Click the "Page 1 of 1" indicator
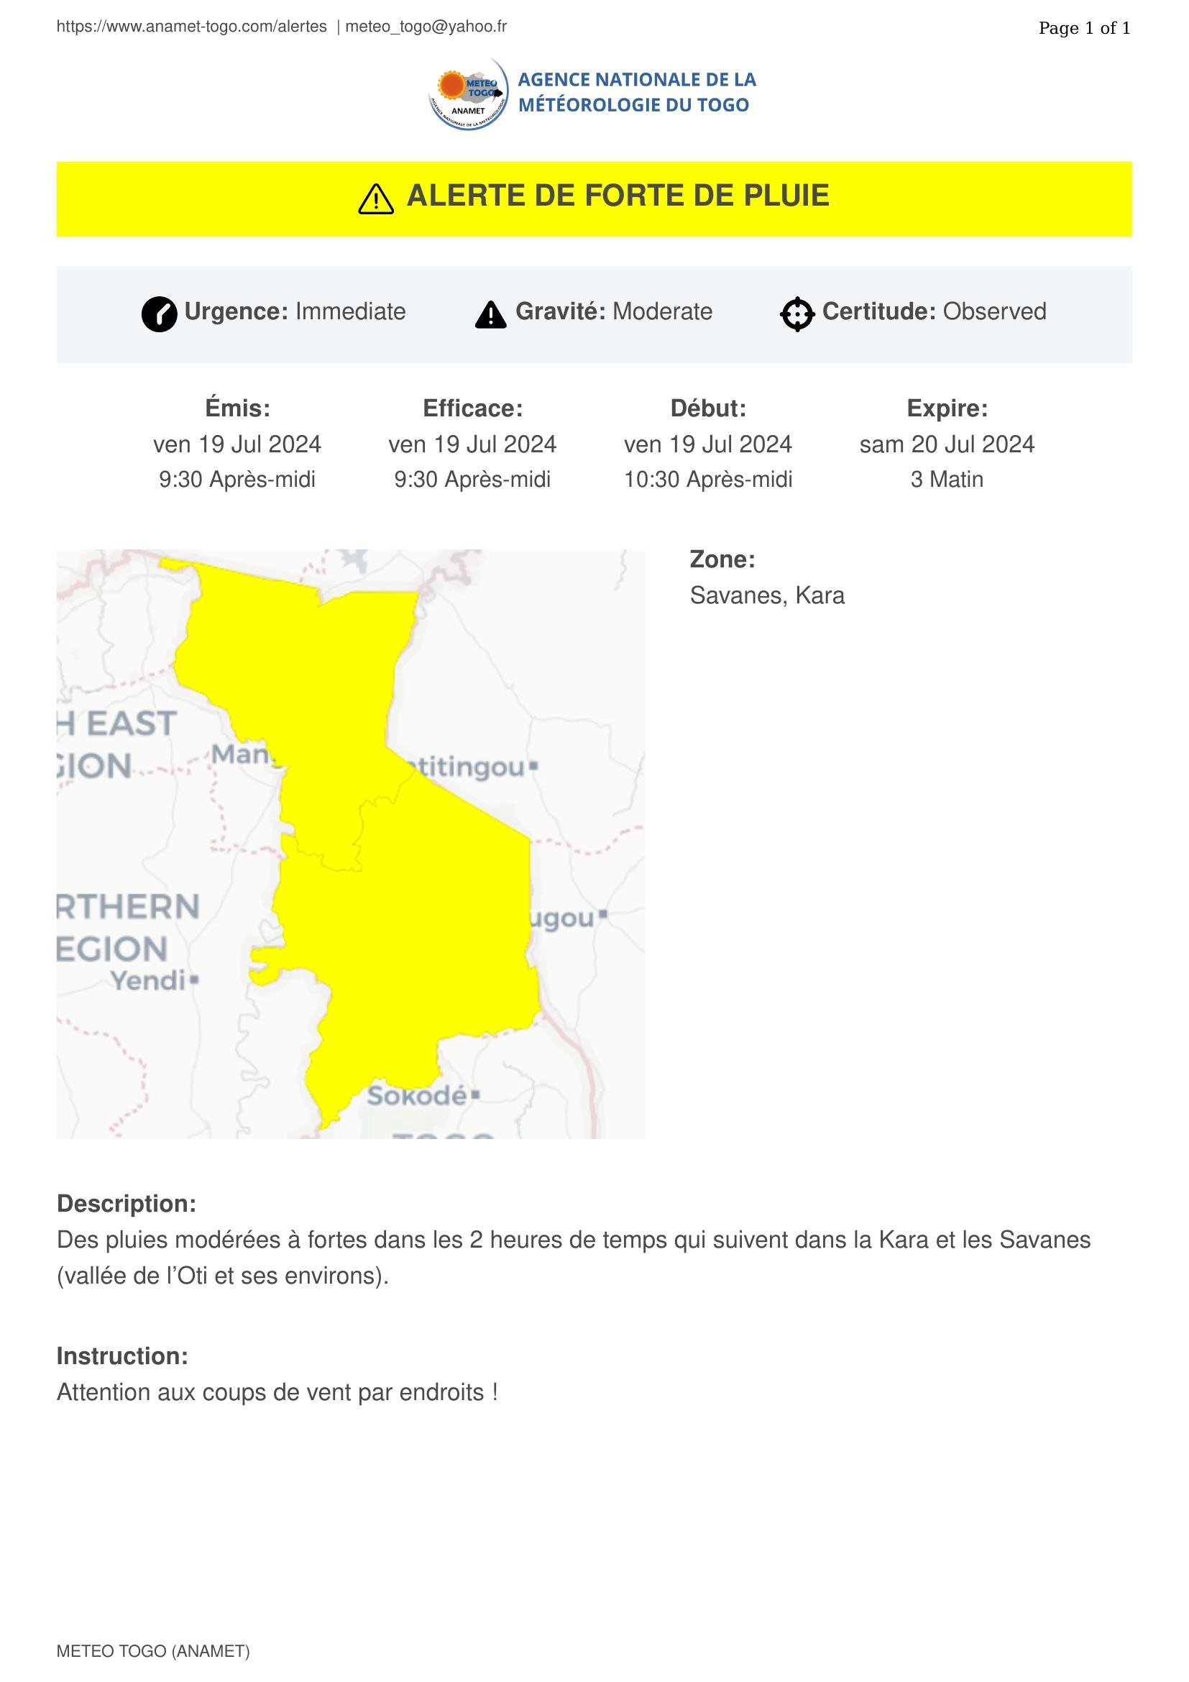 click(x=1083, y=29)
